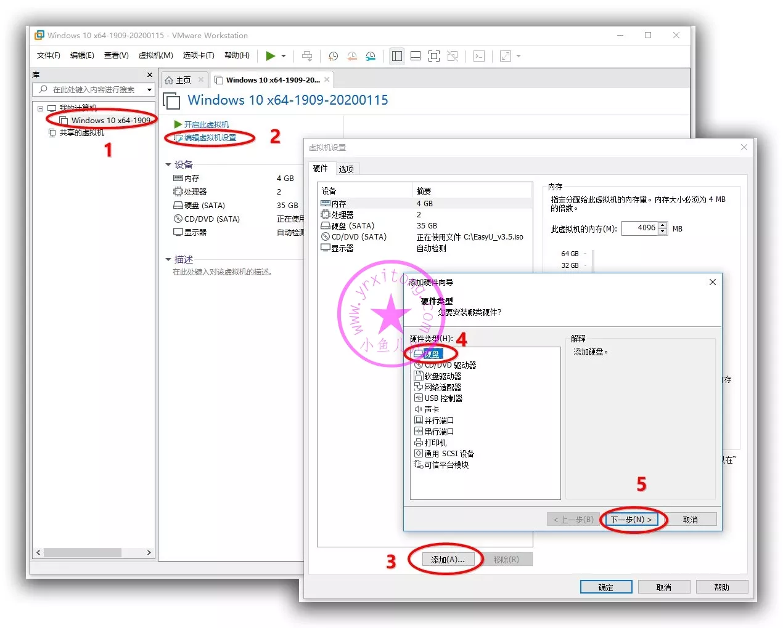Click the 添加(A)... button

click(x=448, y=559)
